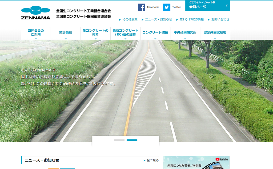Expand 統計情報 navigation menu
Screen dimensions: 273x169
pos(66,33)
